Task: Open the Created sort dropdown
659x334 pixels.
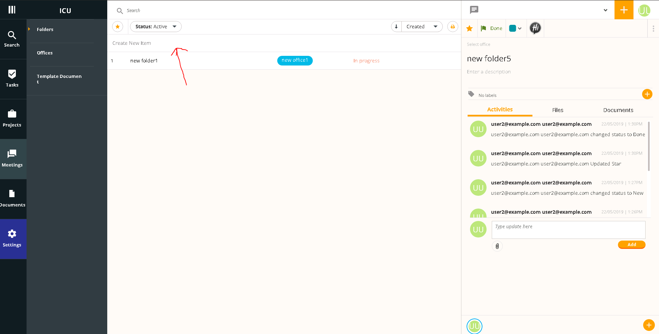Action: coord(422,27)
